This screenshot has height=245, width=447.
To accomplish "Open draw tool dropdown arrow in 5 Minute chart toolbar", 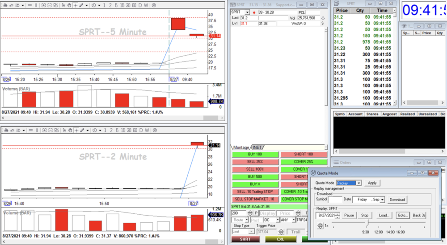I will pos(86,5).
